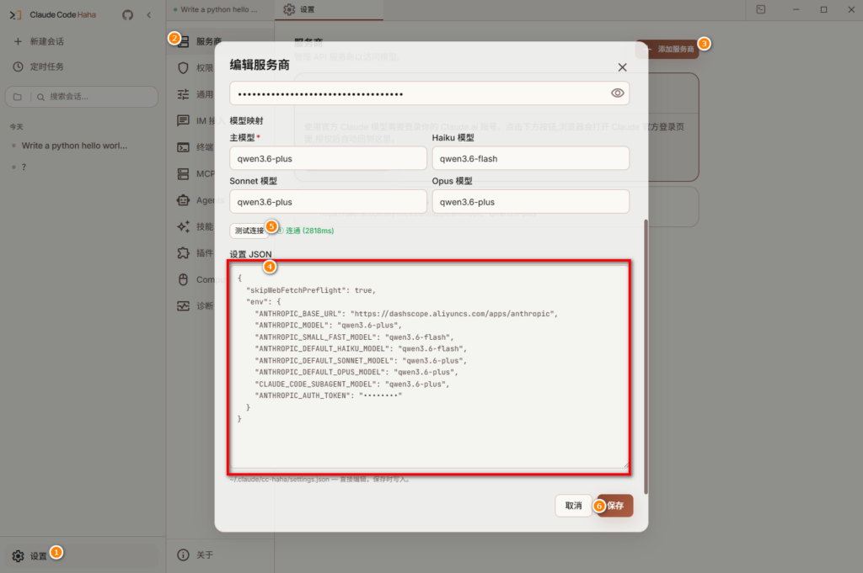Open the MCP server settings category

(196, 173)
